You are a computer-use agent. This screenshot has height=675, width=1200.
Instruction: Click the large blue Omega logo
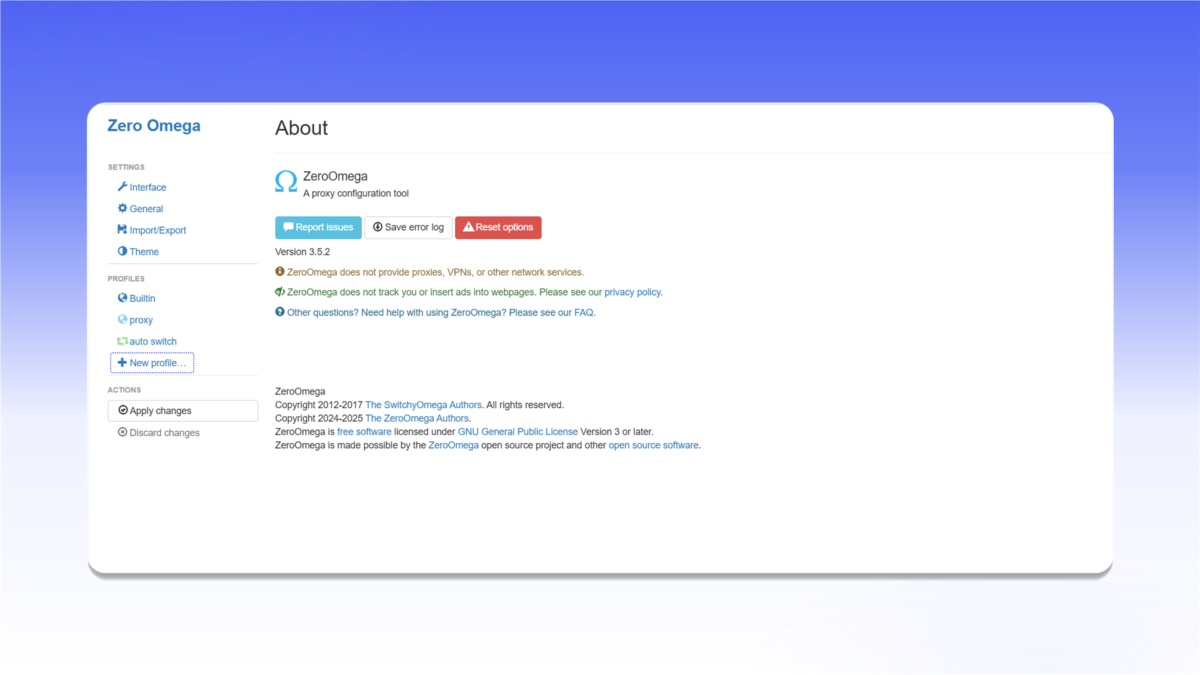click(x=286, y=181)
